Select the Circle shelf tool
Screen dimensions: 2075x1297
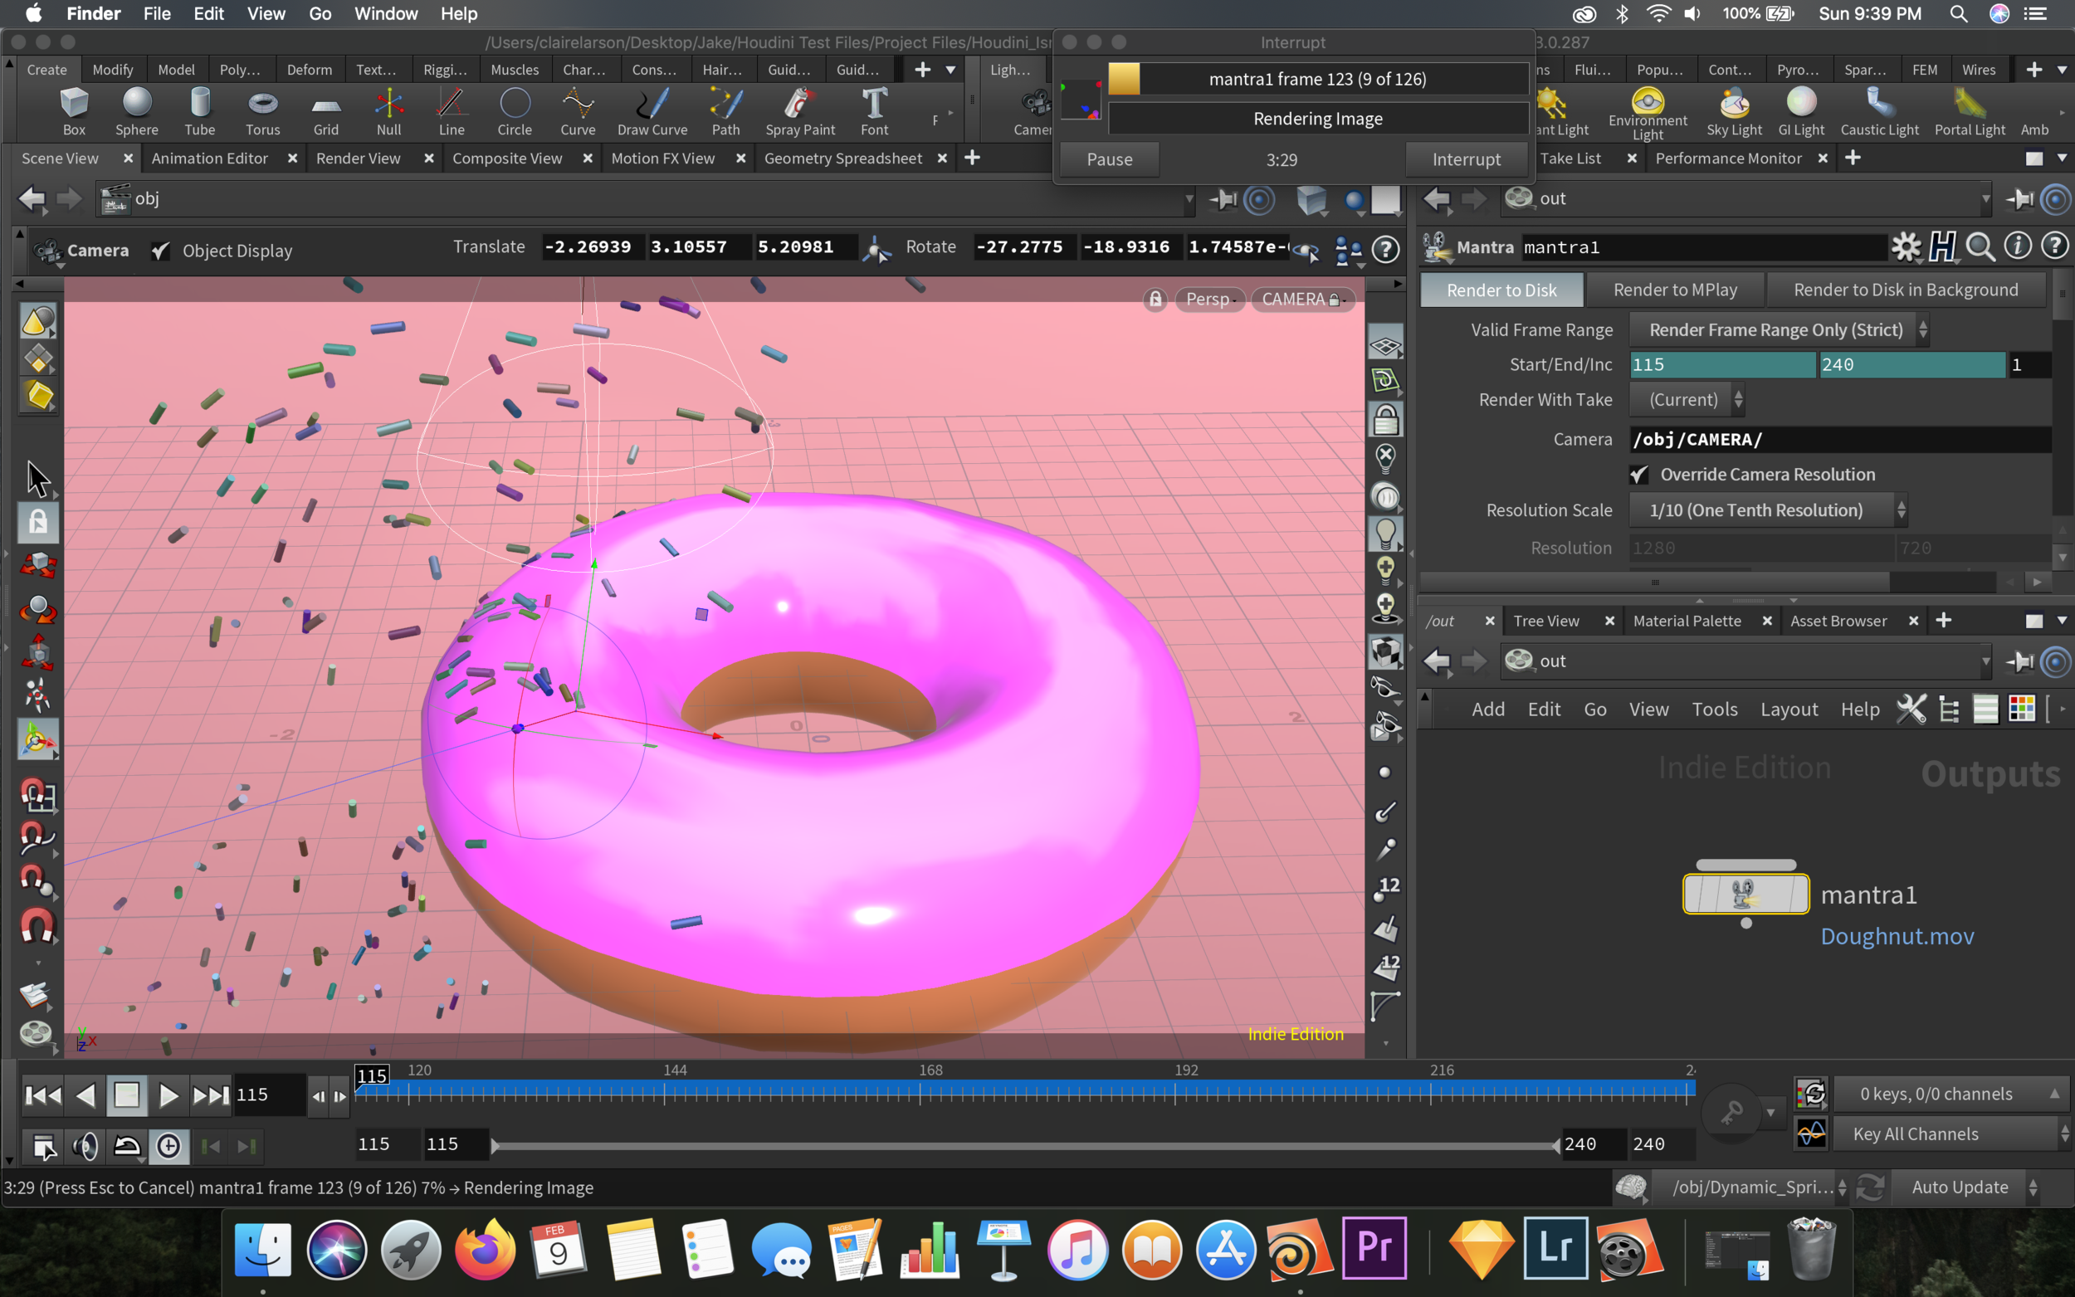click(x=515, y=111)
